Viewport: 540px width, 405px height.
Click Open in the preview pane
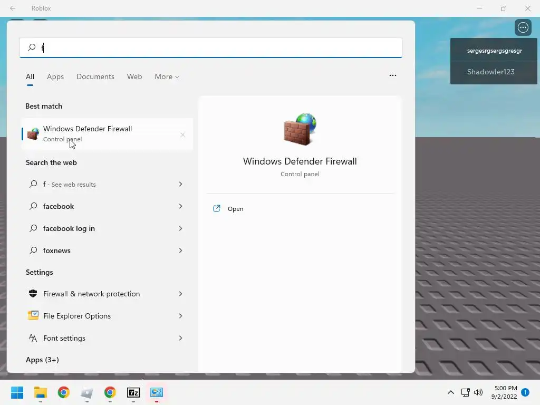236,209
